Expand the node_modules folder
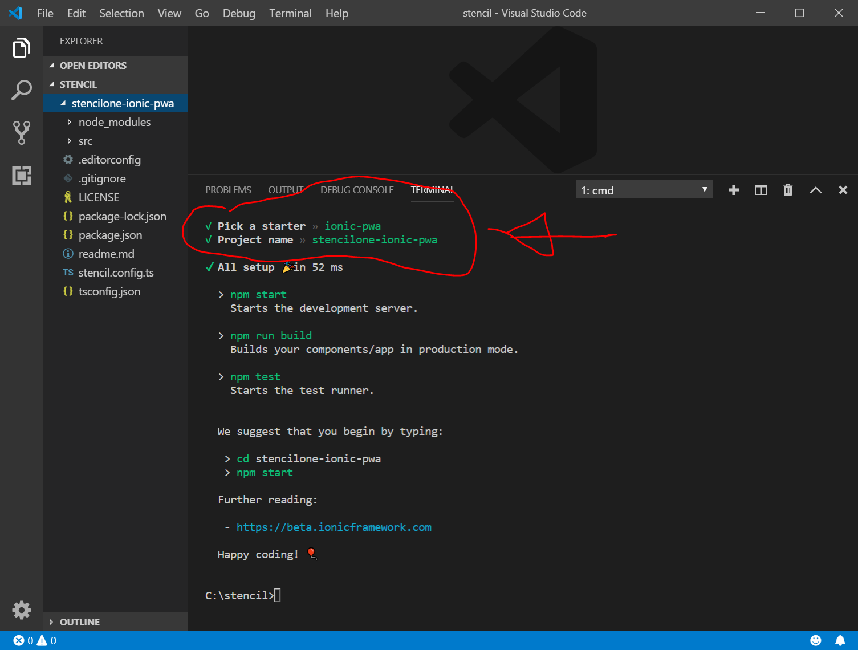 tap(115, 122)
